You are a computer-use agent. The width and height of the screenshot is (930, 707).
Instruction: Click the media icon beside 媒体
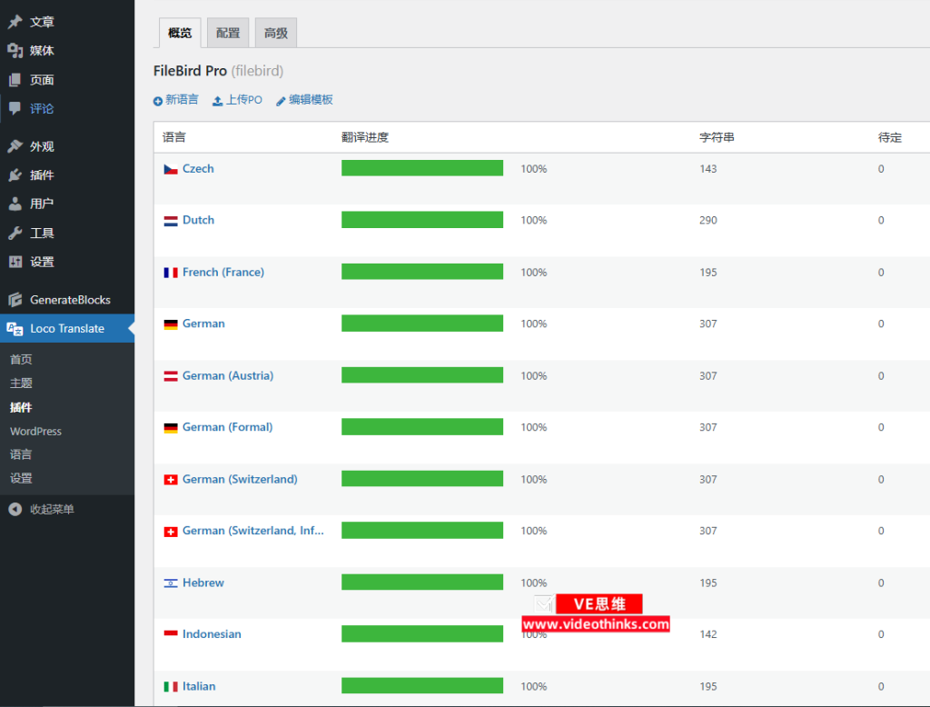pyautogui.click(x=15, y=51)
